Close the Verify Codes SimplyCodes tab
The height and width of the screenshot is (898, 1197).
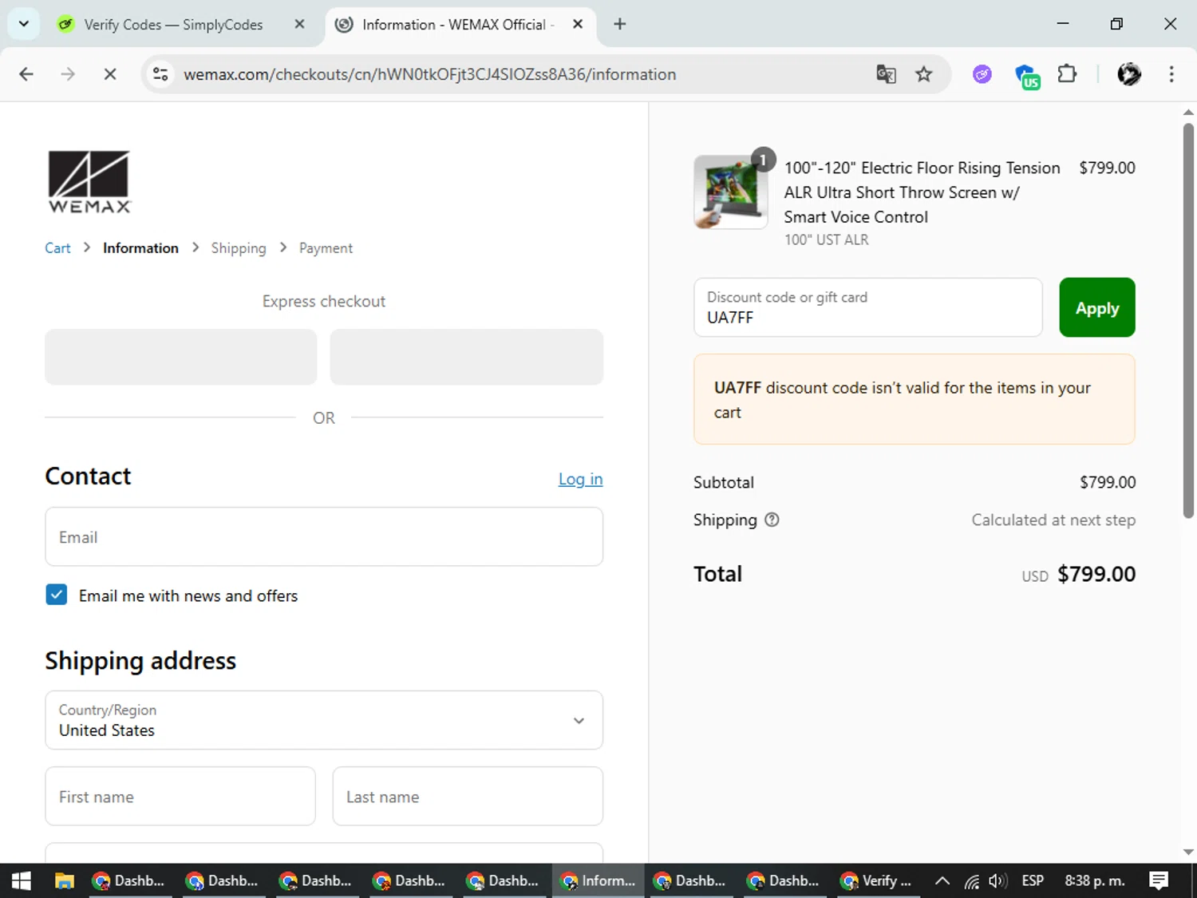tap(299, 24)
